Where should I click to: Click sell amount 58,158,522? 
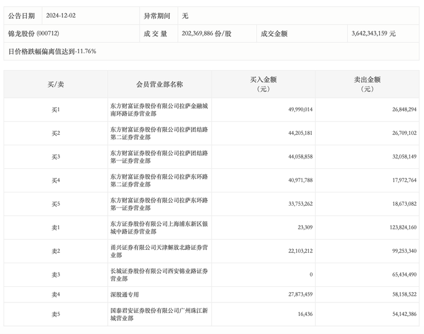click(x=405, y=294)
